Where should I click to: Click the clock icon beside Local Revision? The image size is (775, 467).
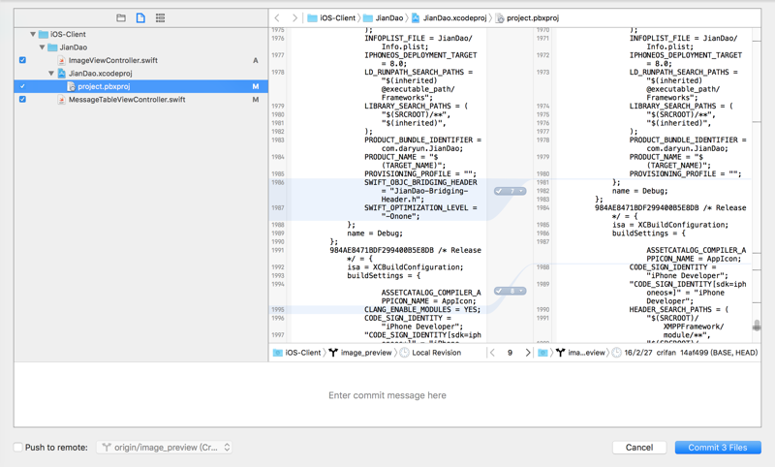(404, 353)
